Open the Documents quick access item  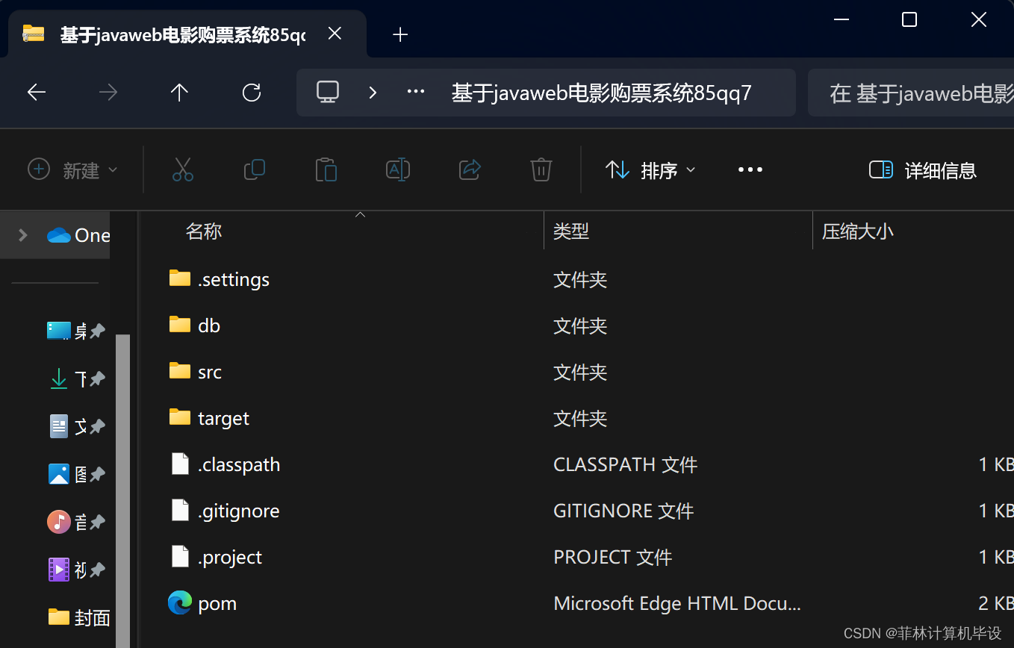(67, 426)
